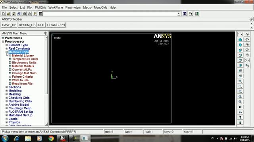Expand the Loads tree node
Viewport: 254px width, 142px height.
6,119
